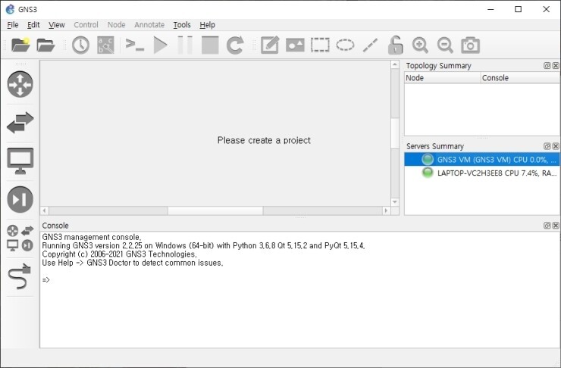Reload all nodes icon
This screenshot has width=561, height=368.
click(235, 45)
